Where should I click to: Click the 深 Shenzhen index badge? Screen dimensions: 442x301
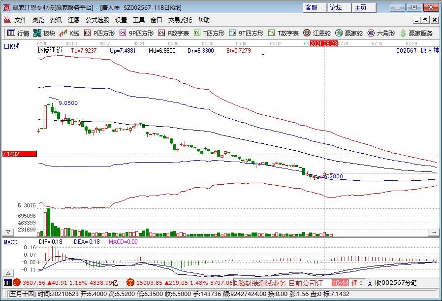tap(130, 283)
